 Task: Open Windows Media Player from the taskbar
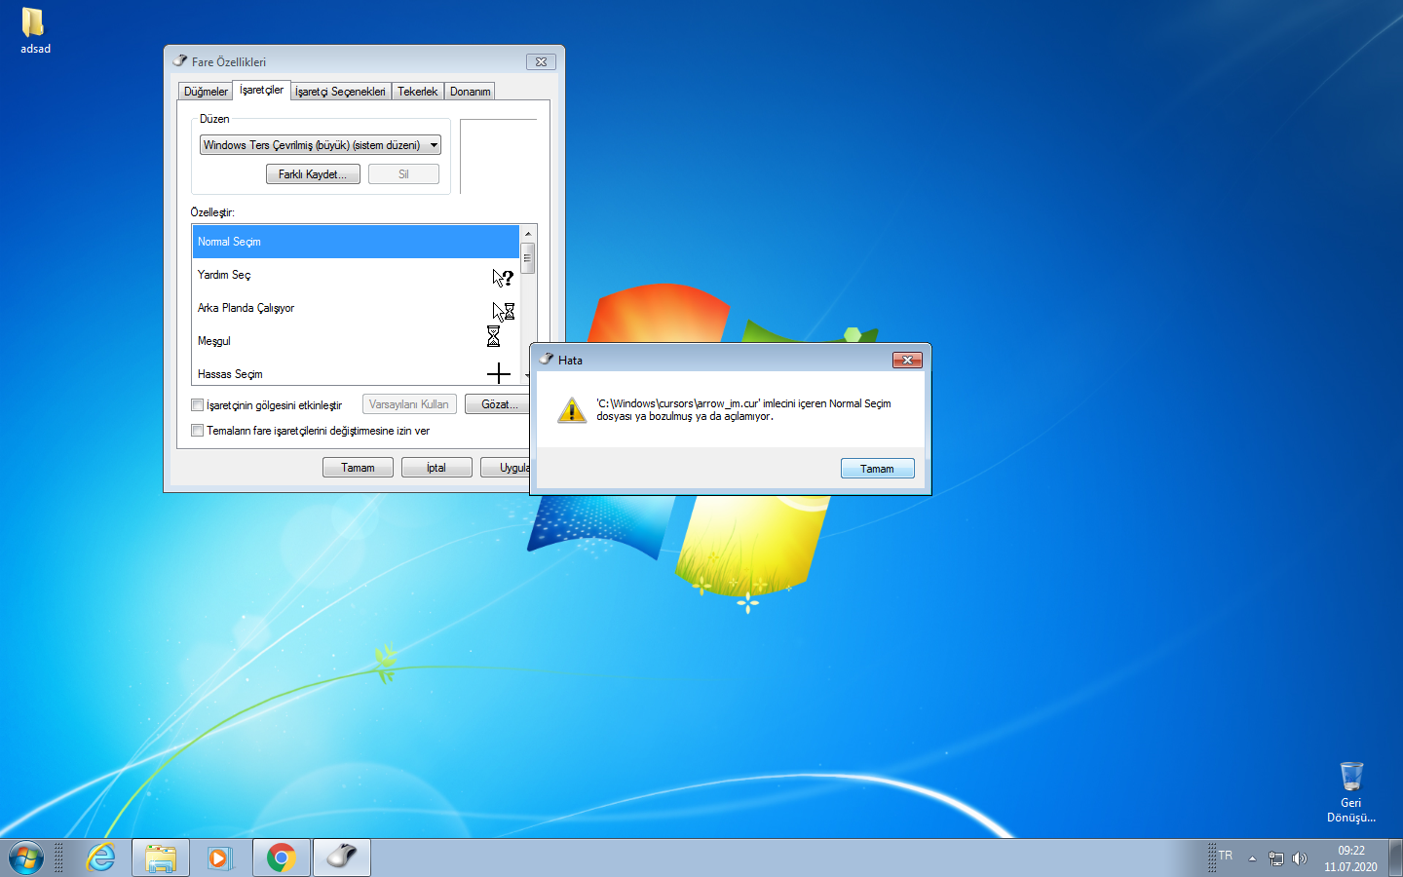point(219,858)
